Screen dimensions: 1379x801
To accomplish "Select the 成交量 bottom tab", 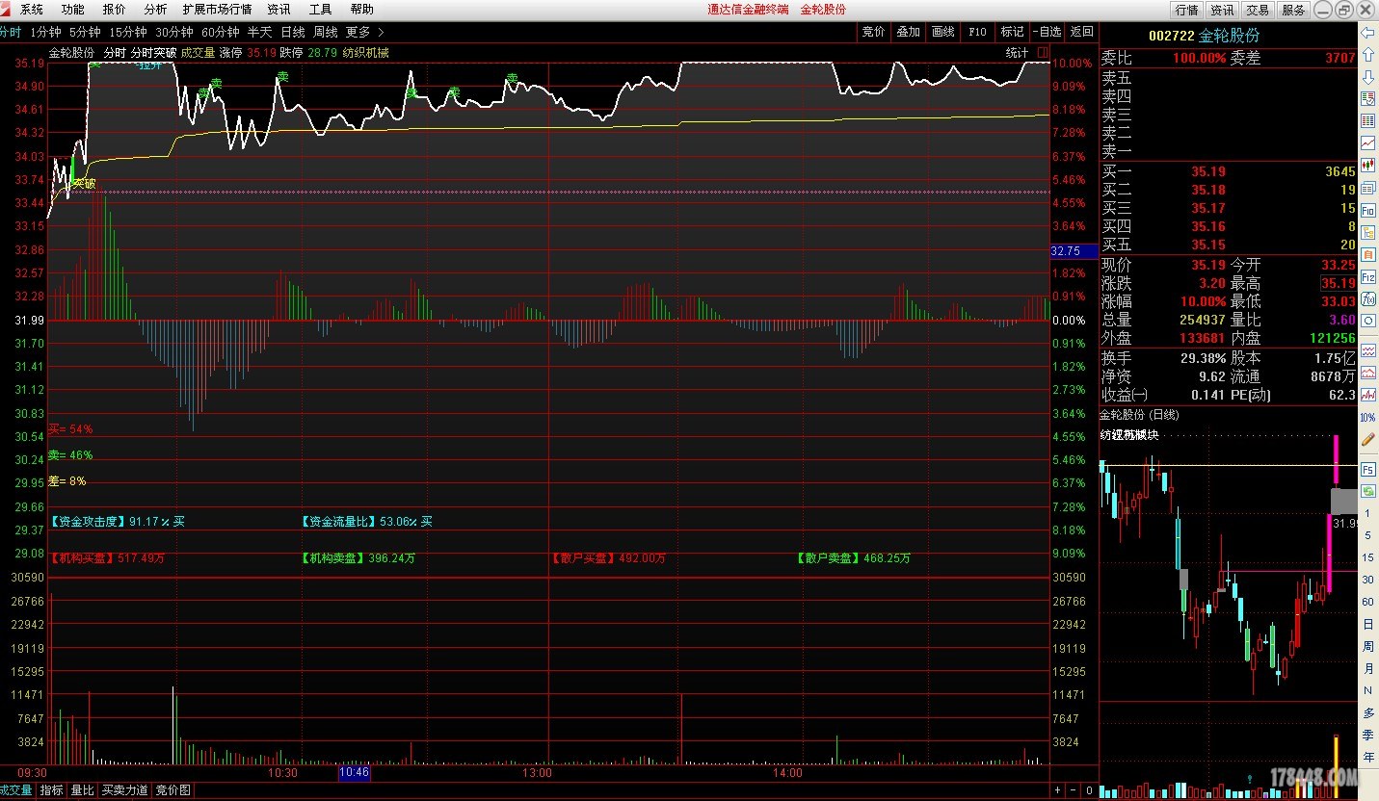I will 16,790.
